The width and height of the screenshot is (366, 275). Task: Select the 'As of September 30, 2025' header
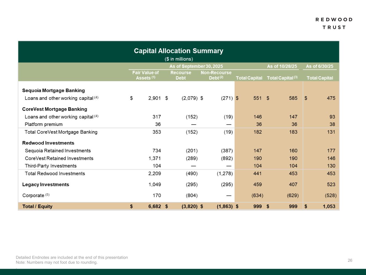[x=196, y=66]
